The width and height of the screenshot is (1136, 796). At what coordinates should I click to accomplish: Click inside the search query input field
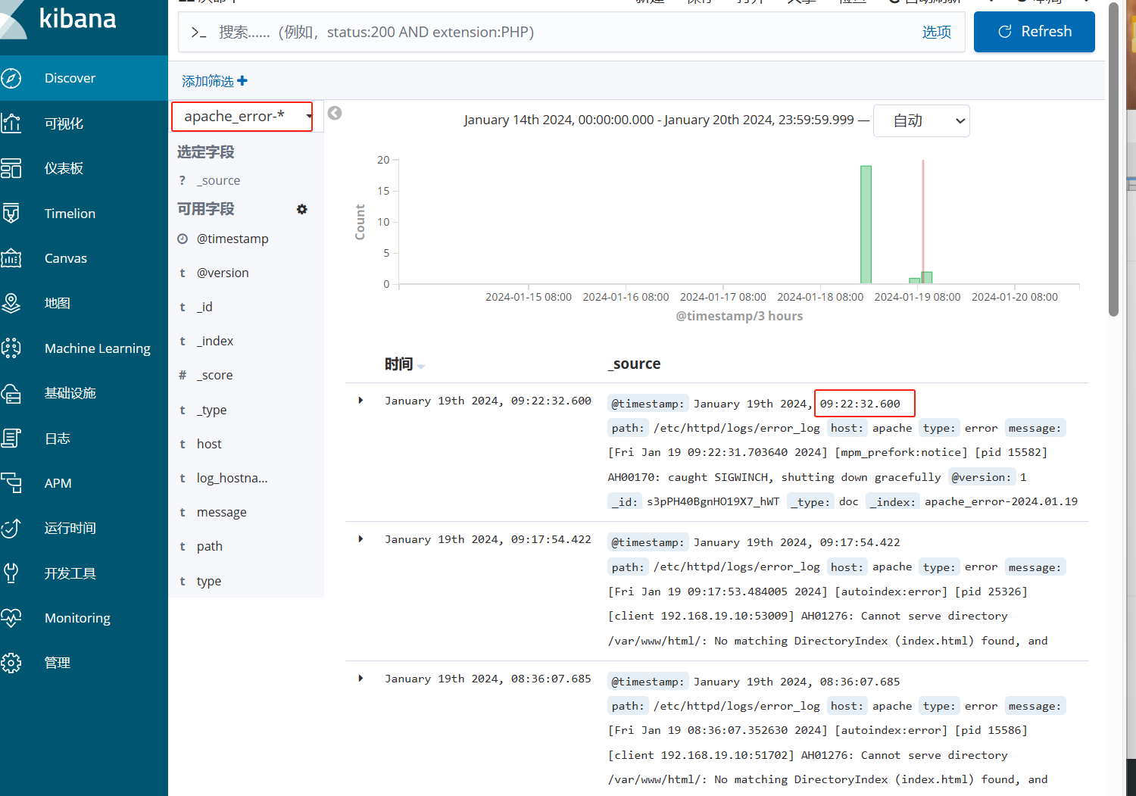click(560, 32)
